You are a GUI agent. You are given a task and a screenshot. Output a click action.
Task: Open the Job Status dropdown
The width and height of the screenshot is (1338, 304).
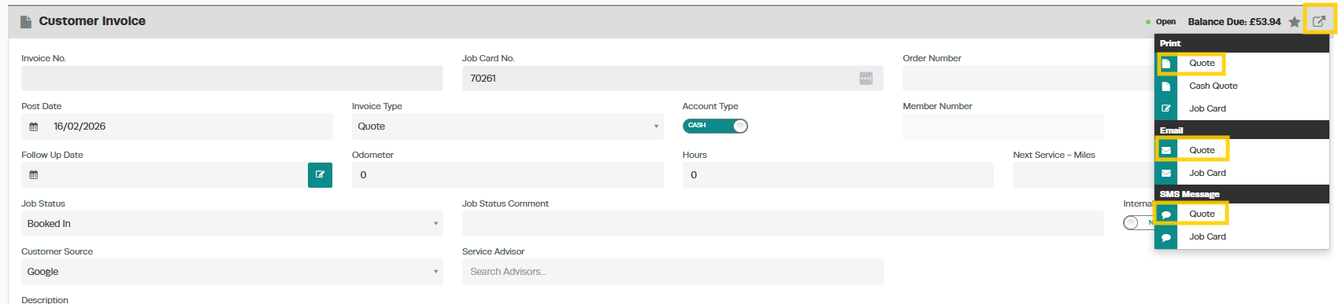232,224
